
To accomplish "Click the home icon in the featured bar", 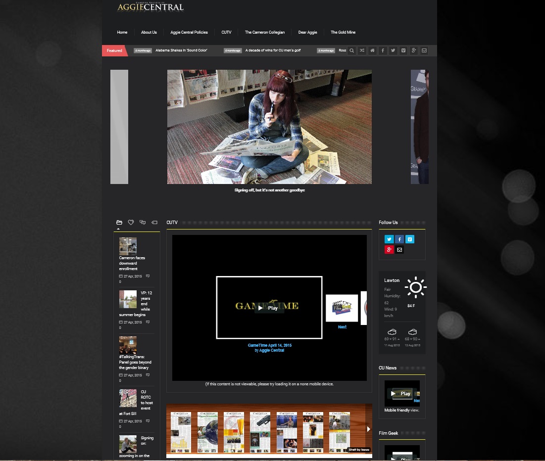I will 372,50.
